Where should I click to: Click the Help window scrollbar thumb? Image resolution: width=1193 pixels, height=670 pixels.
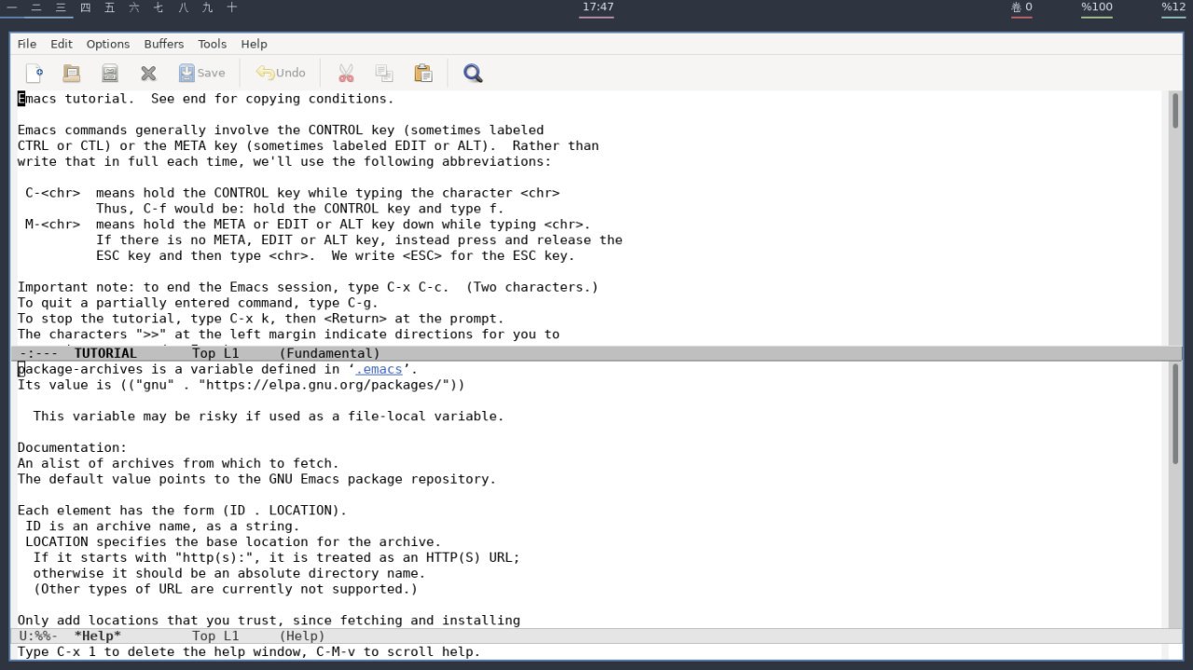(x=1175, y=413)
